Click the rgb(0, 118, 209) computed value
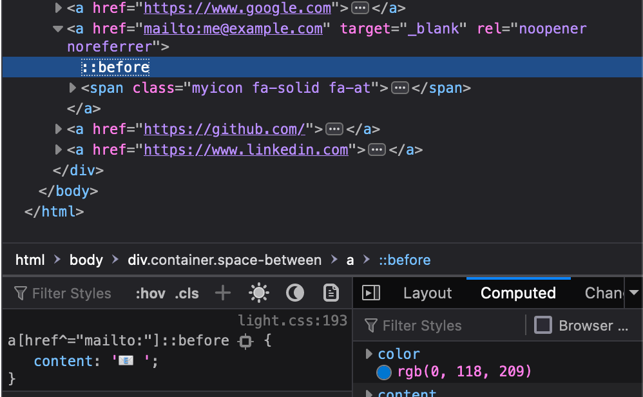The width and height of the screenshot is (643, 397). (x=464, y=372)
